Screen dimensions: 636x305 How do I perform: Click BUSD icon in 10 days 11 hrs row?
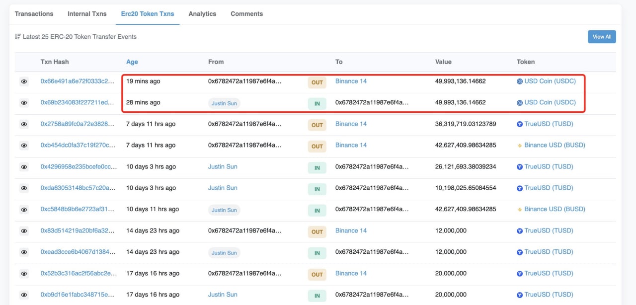pyautogui.click(x=520, y=210)
